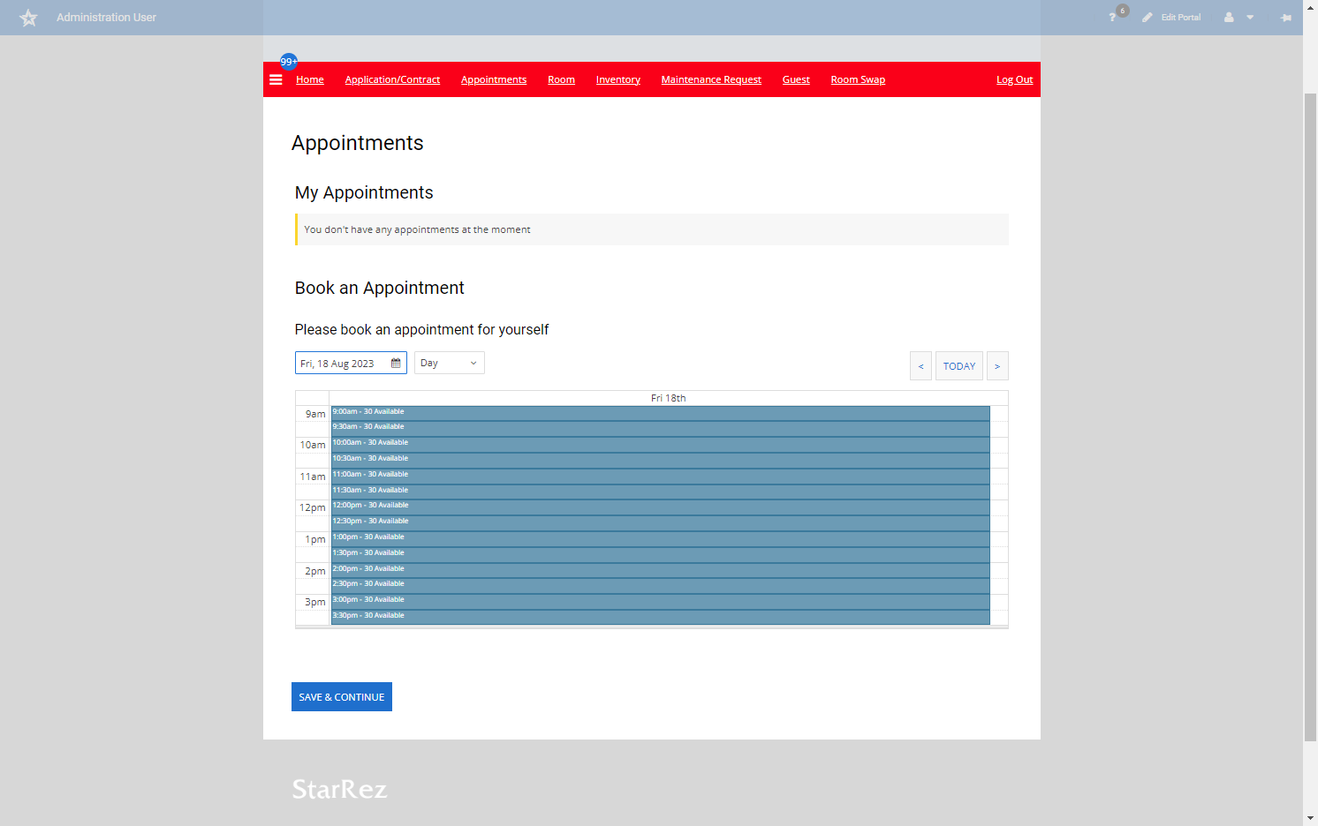This screenshot has width=1318, height=826.
Task: Expand the user account dropdown arrow
Action: point(1250,18)
